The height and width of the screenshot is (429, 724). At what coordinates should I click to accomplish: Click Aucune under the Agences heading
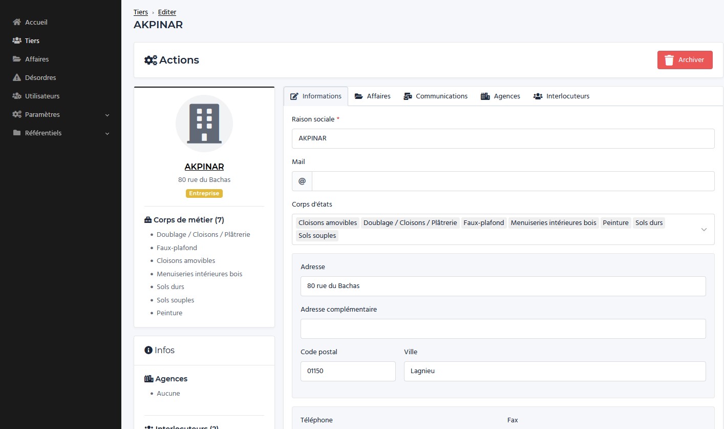pos(168,394)
